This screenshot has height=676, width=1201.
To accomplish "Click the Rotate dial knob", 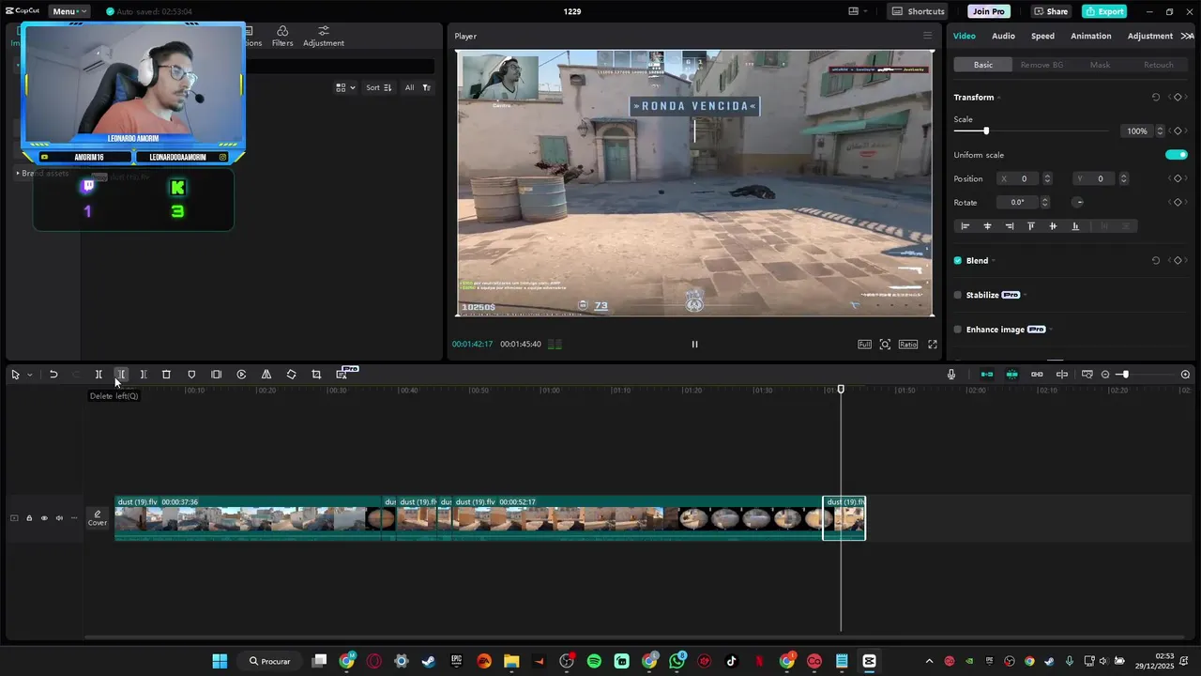I will click(x=1079, y=203).
